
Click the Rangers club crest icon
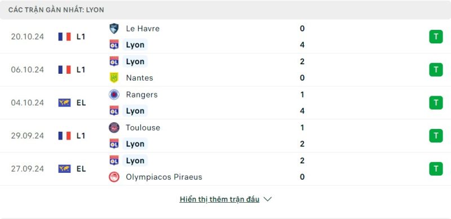[x=114, y=95]
